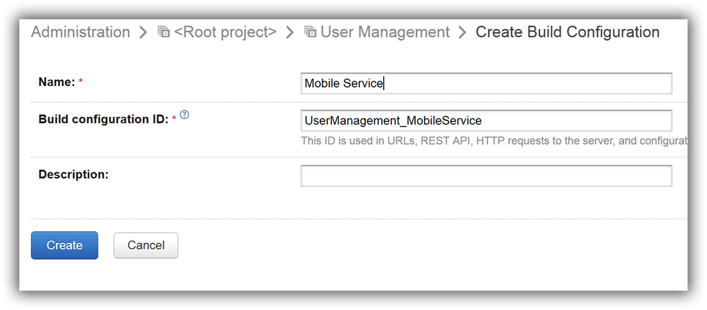The image size is (707, 310).
Task: Click the red asterisk beside Build configuration ID
Action: tap(174, 118)
